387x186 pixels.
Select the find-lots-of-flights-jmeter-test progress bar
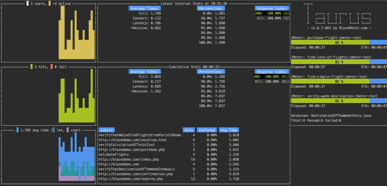coord(339,62)
